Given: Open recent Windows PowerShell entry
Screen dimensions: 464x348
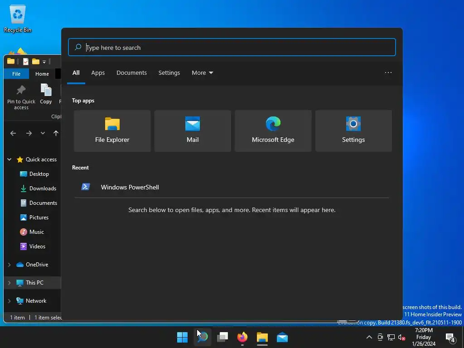Looking at the screenshot, I should (x=232, y=187).
